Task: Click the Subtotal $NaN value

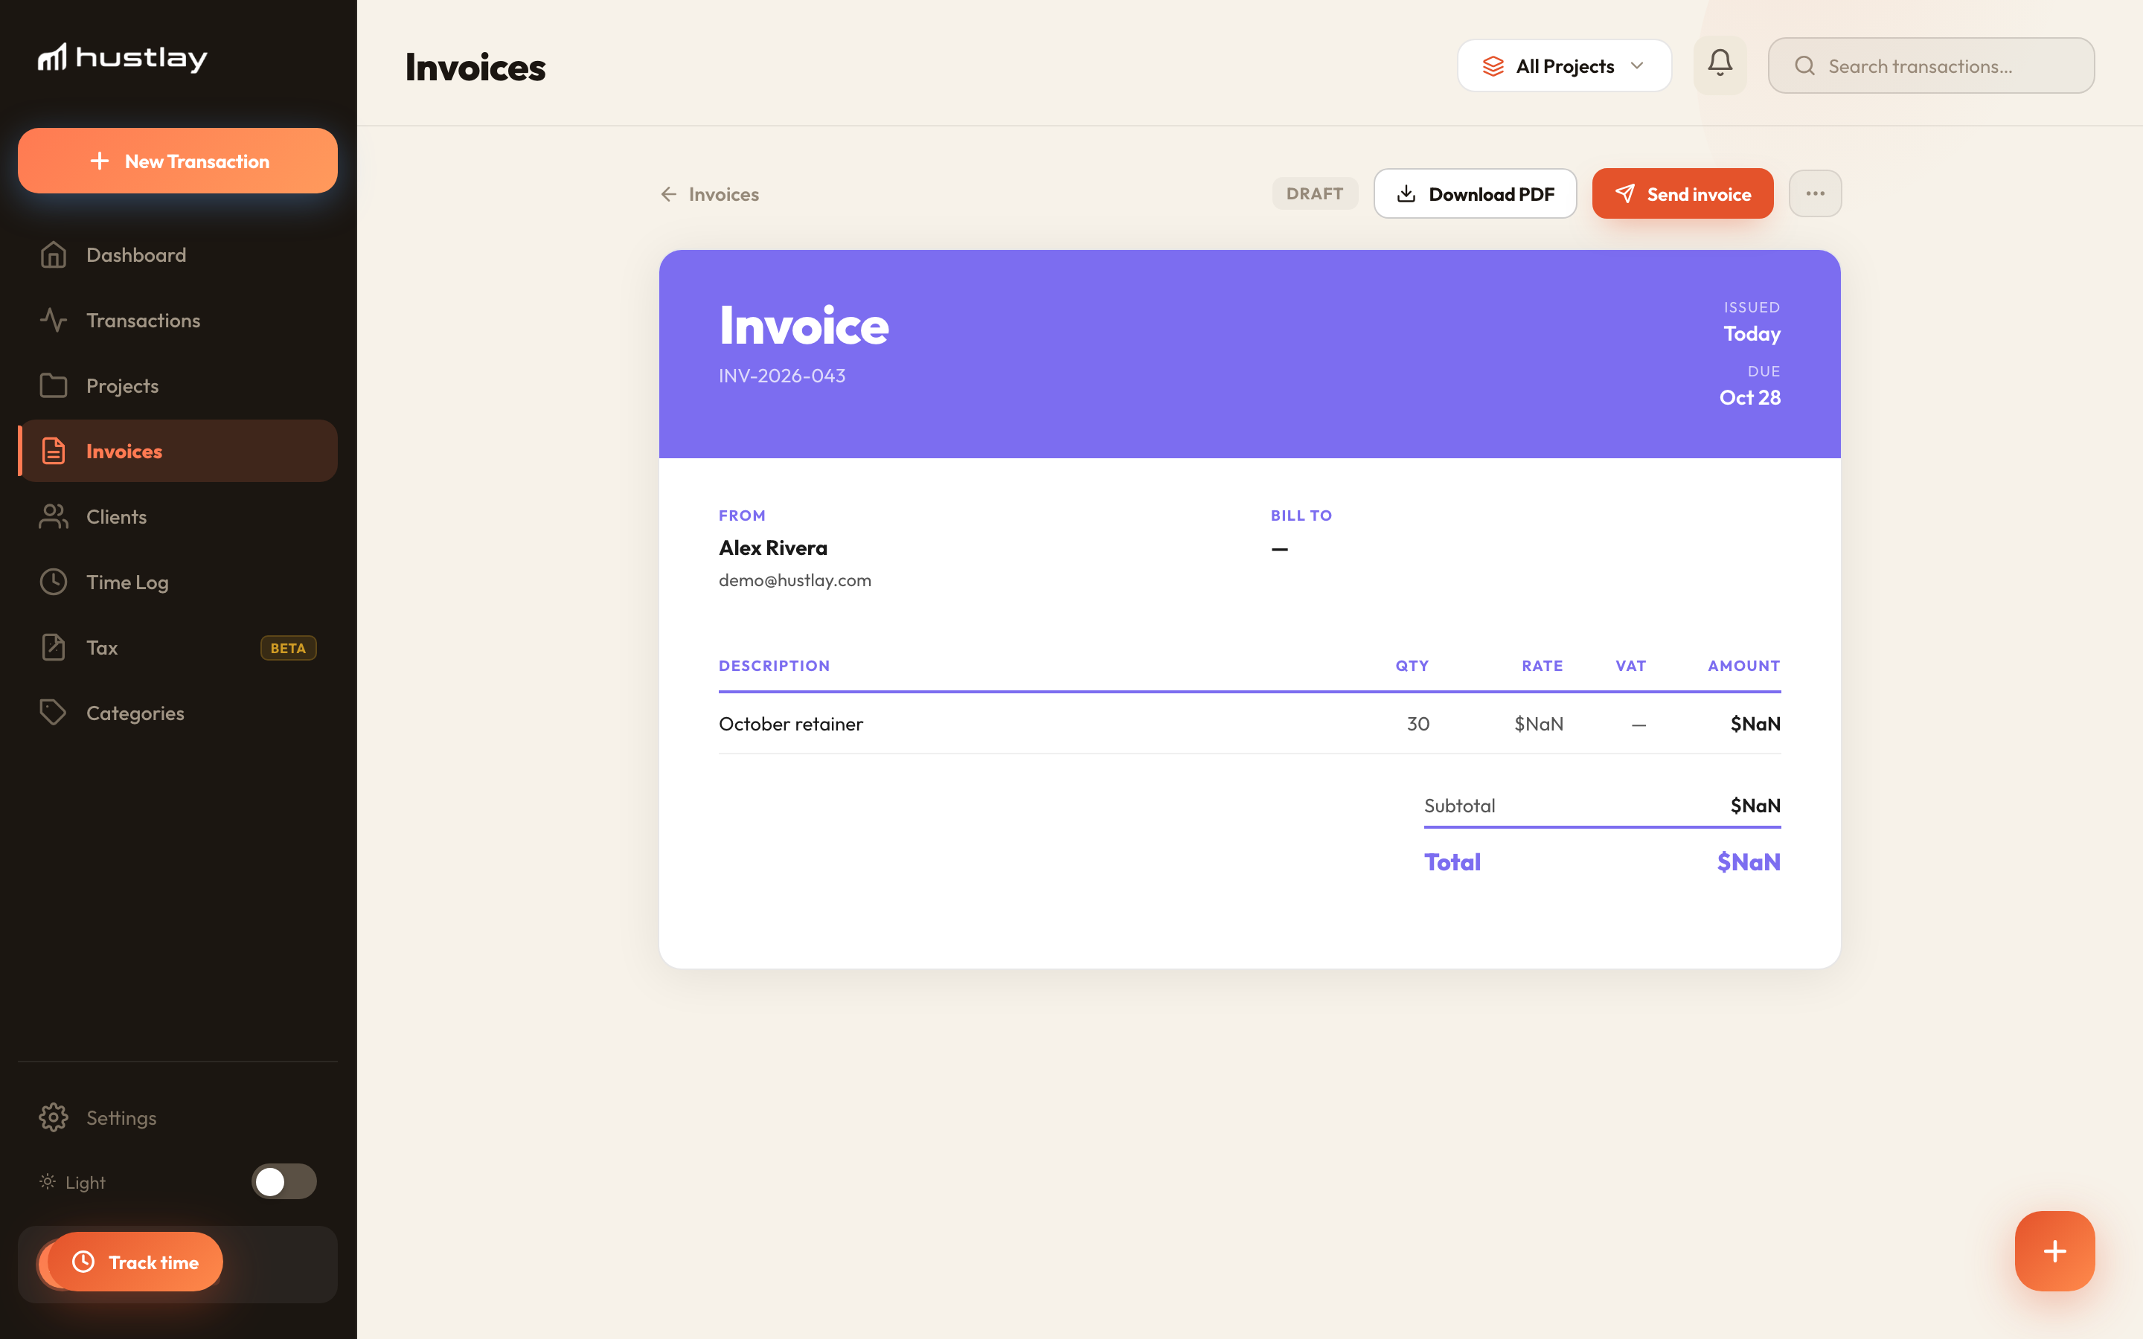Action: click(1755, 805)
